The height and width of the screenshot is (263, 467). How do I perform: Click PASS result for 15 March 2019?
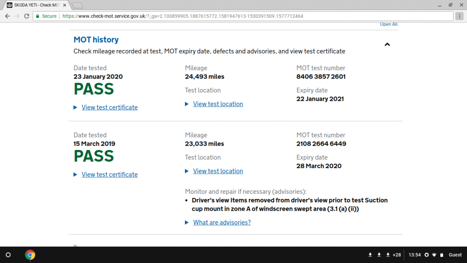pos(94,156)
